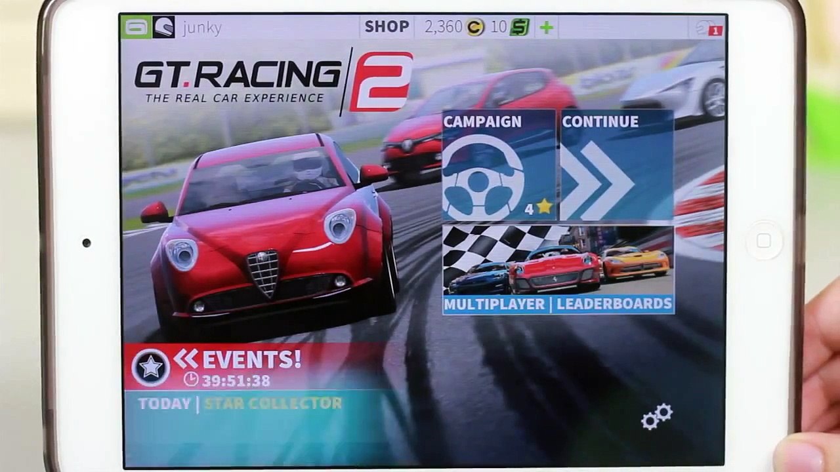The width and height of the screenshot is (840, 472).
Task: Open notifications icon with red 1 badge
Action: (x=709, y=28)
